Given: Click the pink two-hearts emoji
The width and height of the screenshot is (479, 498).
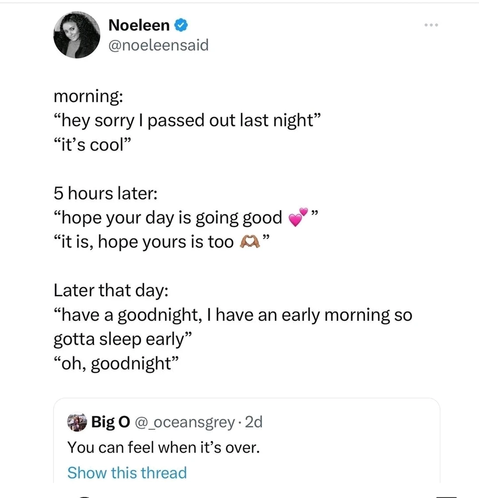Looking at the screenshot, I should tap(298, 217).
